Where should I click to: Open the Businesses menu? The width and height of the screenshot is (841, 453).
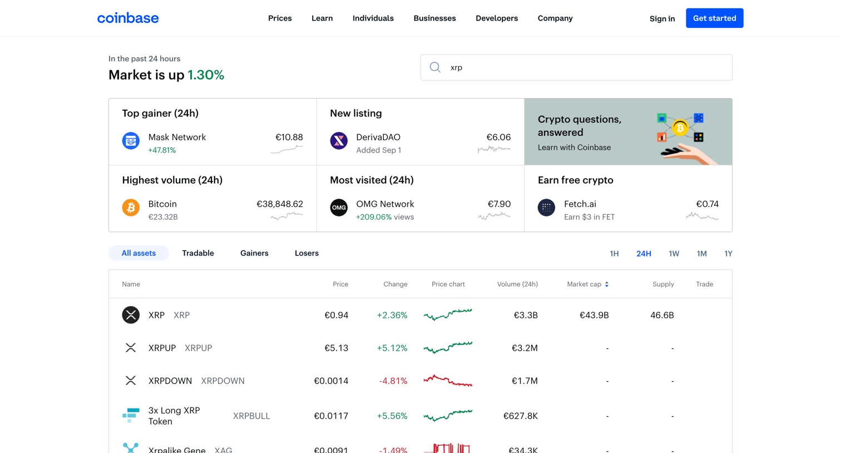(x=434, y=18)
